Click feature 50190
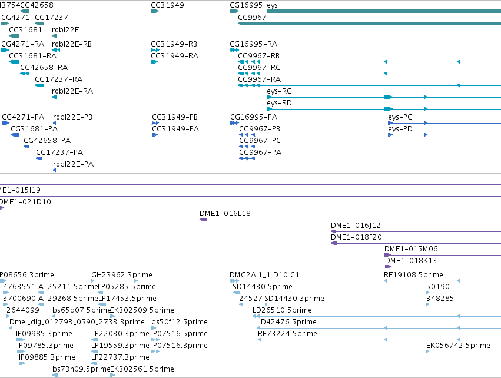The image size is (501, 378). (x=438, y=287)
